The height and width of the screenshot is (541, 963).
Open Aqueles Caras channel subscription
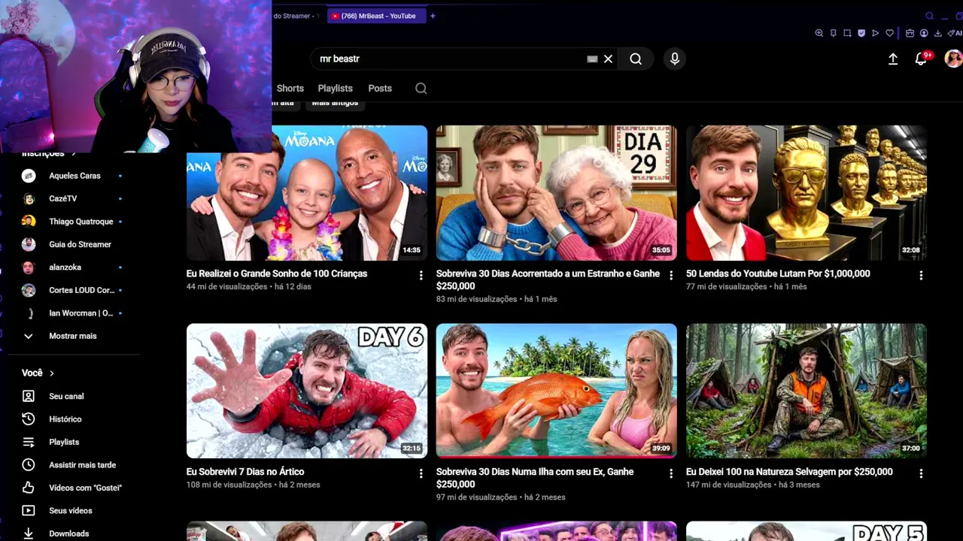tap(73, 176)
